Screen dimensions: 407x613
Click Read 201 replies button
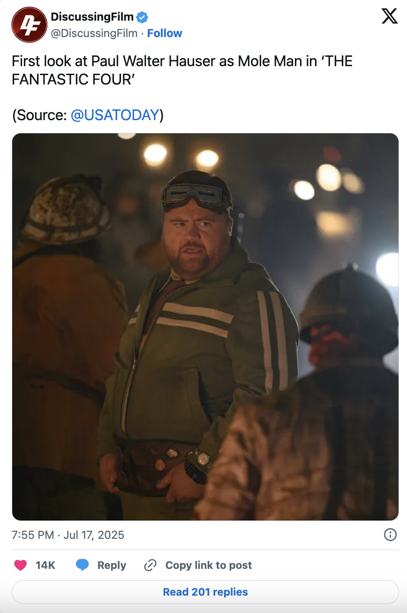[x=205, y=592]
